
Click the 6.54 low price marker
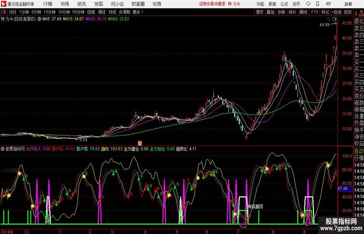click(83, 140)
